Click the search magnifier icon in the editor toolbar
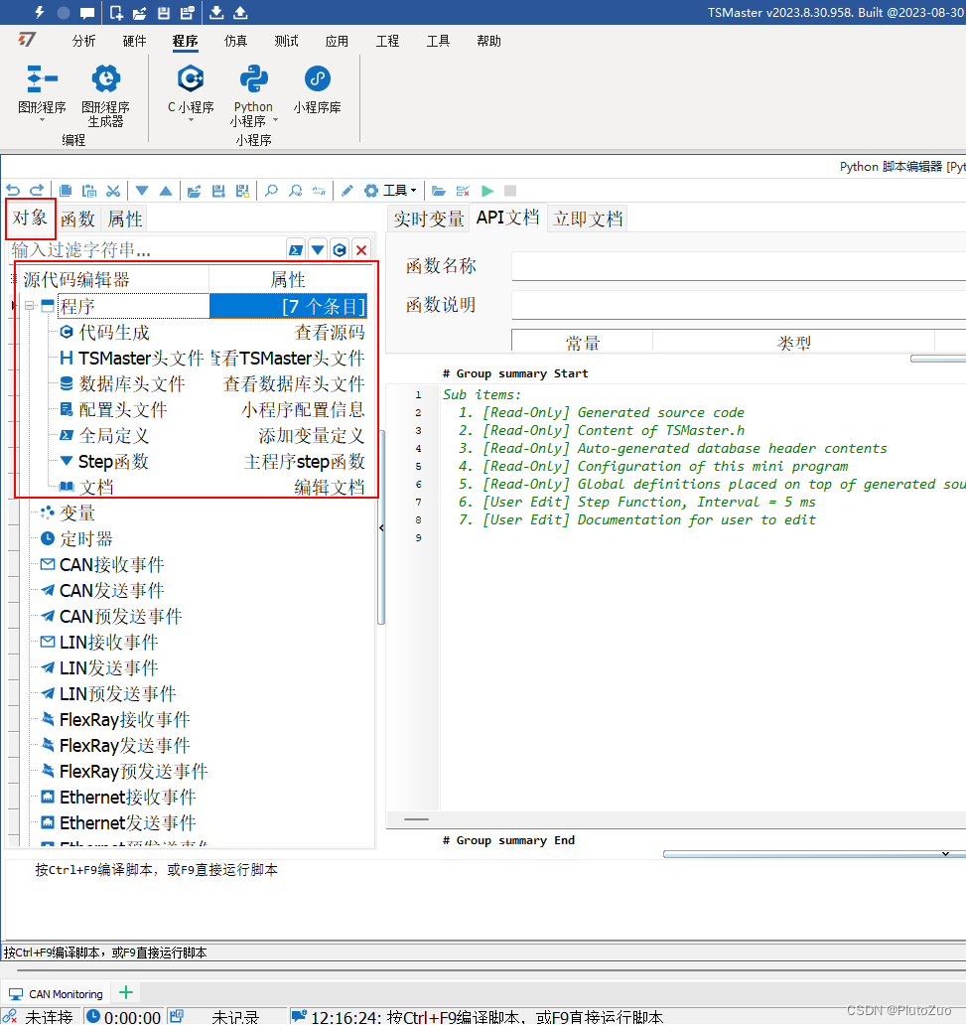Viewport: 966px width, 1025px height. click(270, 190)
